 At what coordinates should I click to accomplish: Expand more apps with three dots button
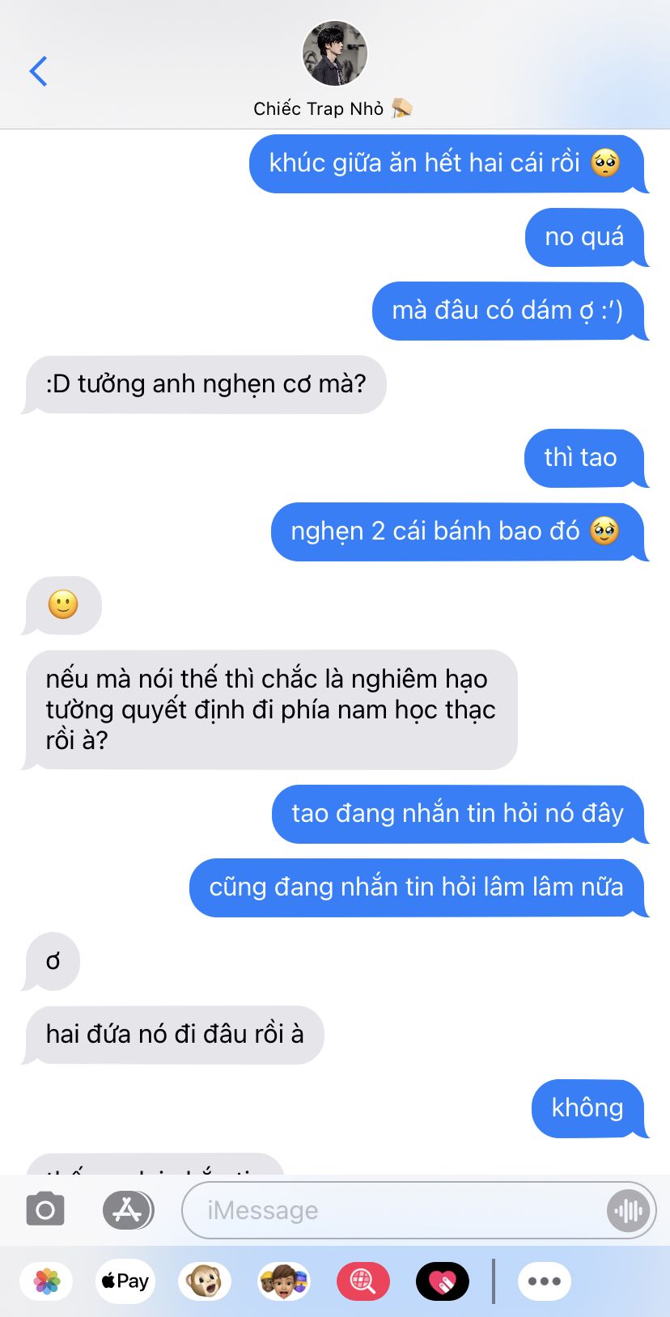click(x=545, y=1281)
